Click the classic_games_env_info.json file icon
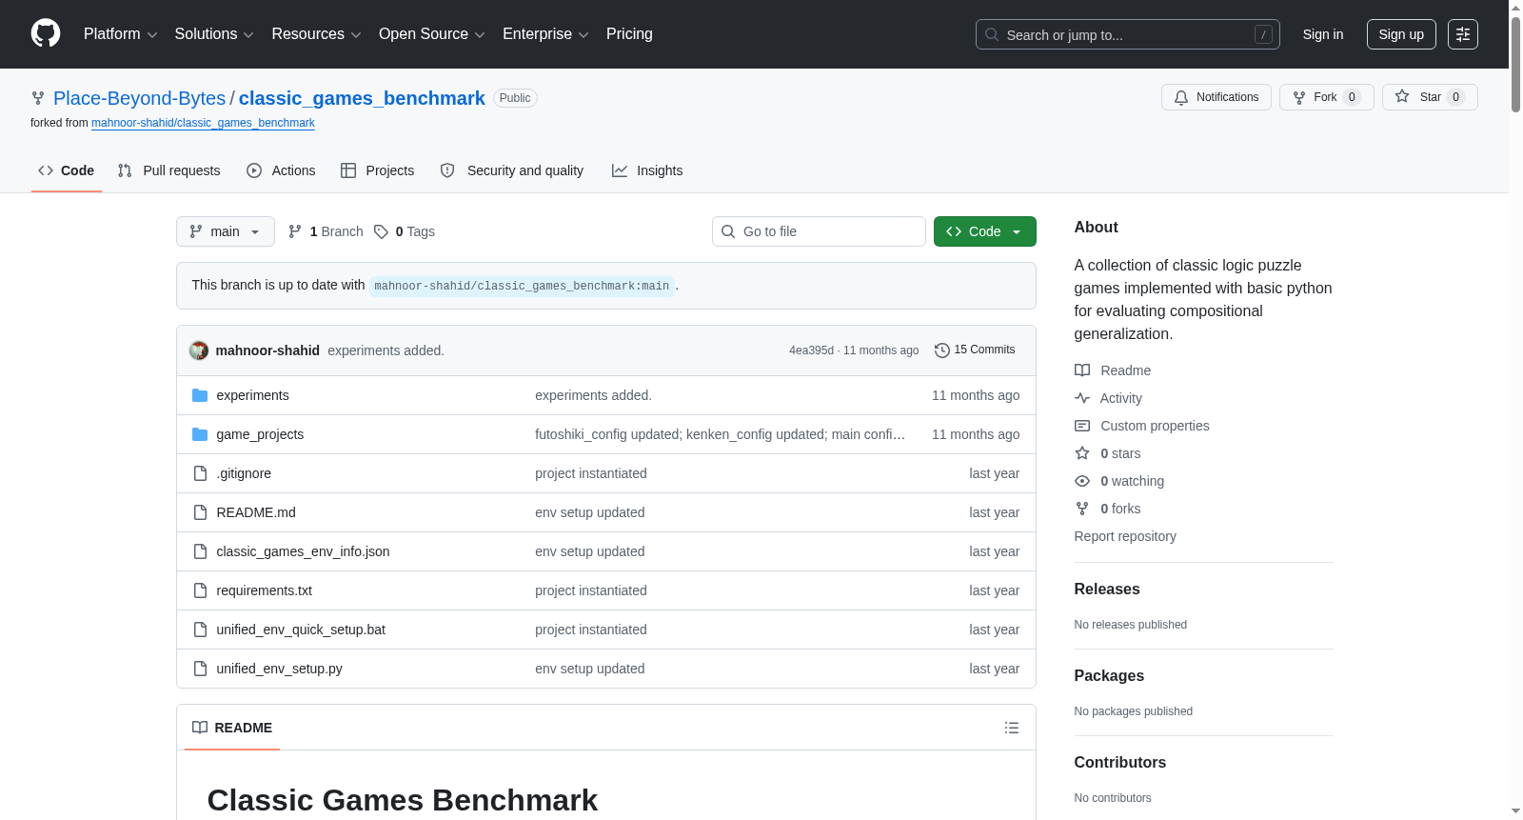1523x820 pixels. tap(200, 551)
